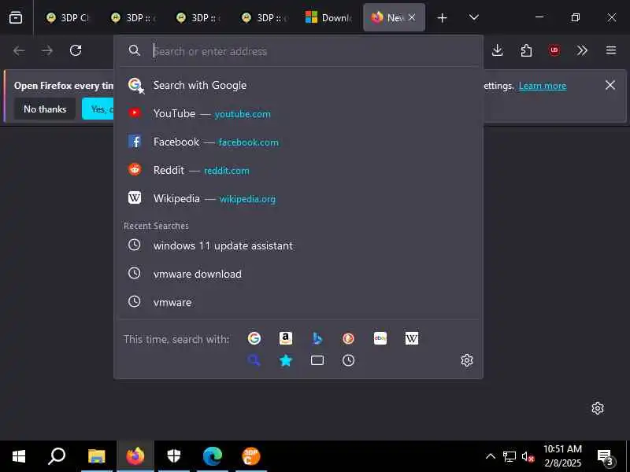Open File Explorer from taskbar

click(96, 456)
